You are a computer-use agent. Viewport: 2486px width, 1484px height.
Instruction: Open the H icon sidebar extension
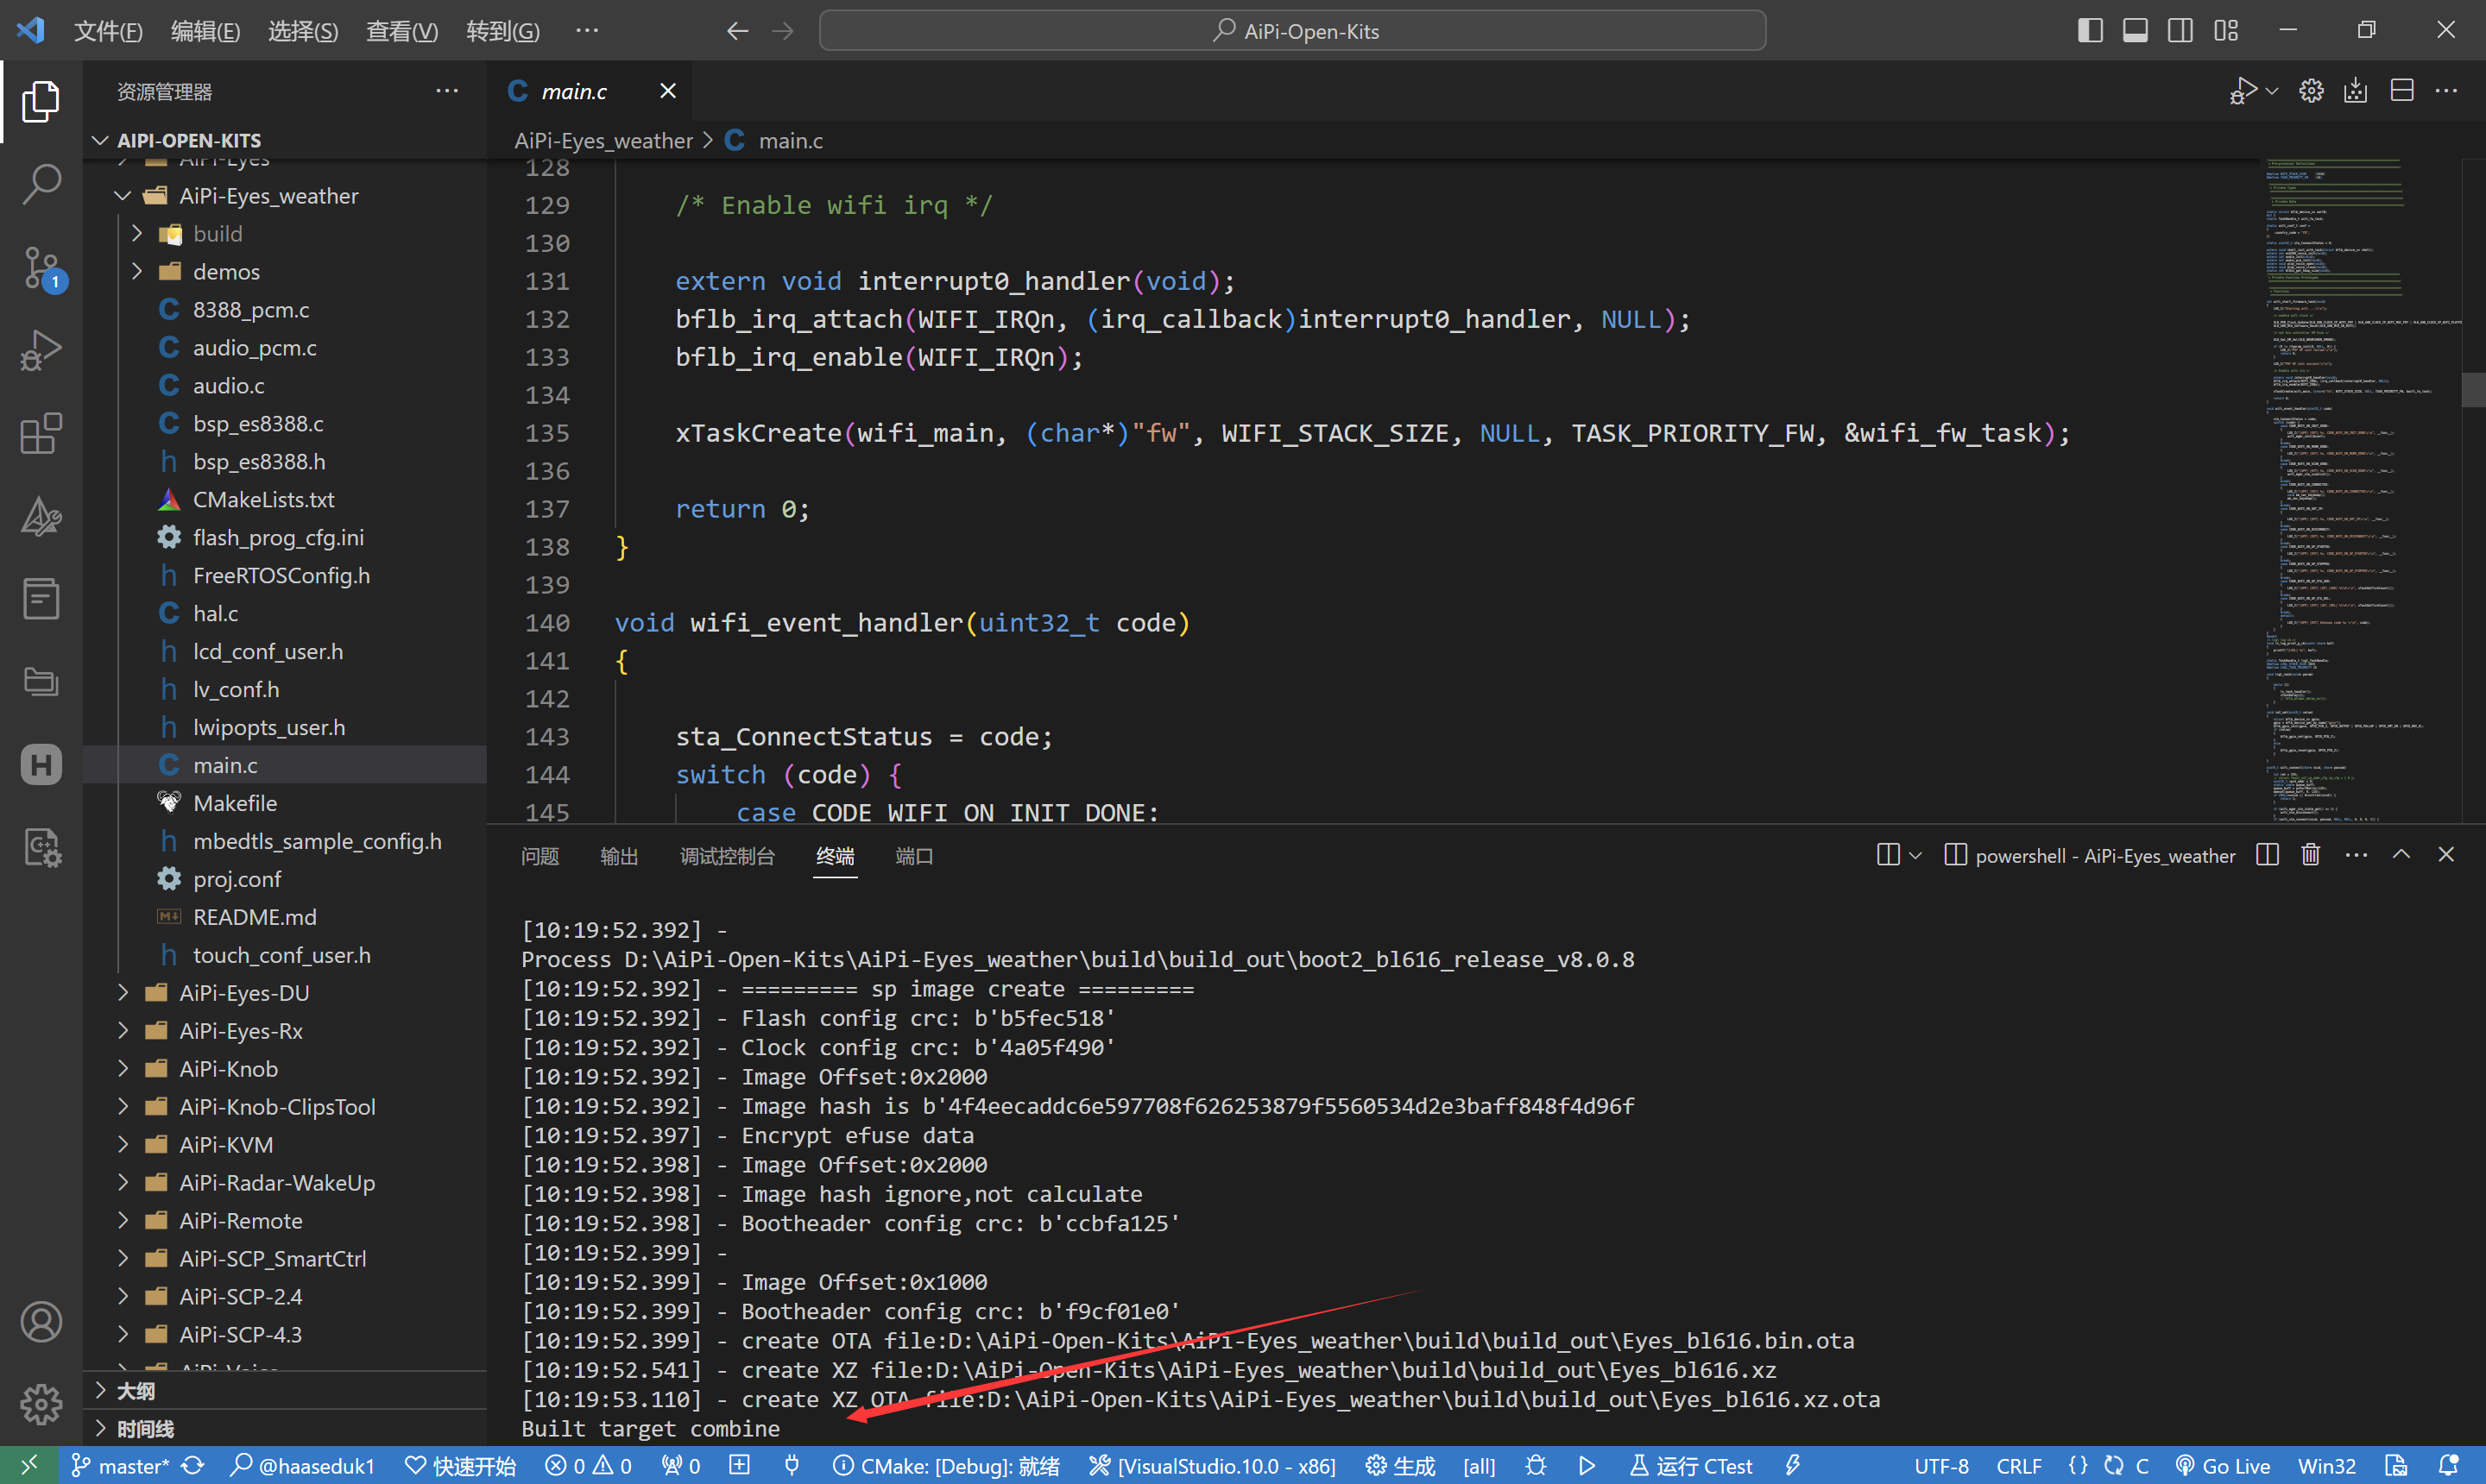[x=41, y=765]
